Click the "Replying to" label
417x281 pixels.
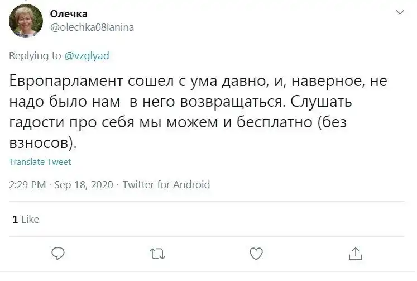coord(35,55)
